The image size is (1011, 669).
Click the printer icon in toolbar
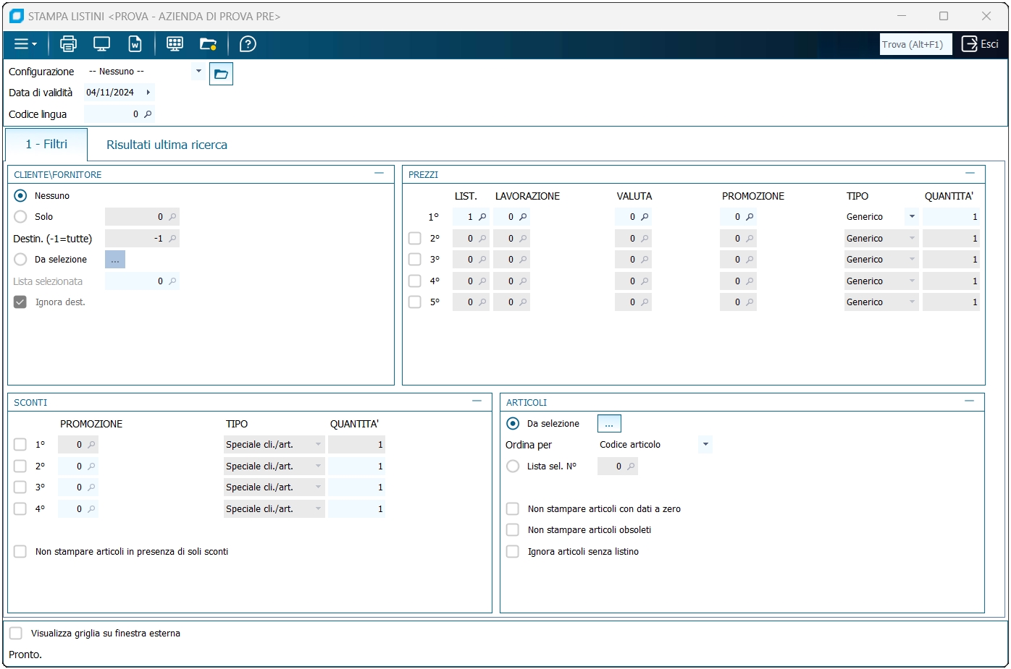tap(68, 44)
